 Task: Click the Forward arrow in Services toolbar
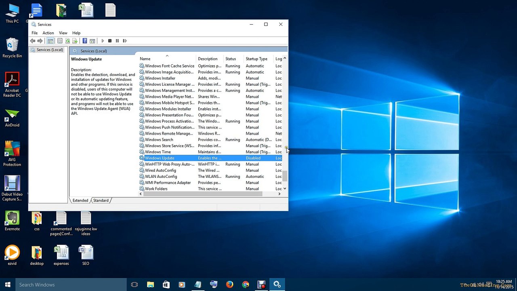[40, 41]
